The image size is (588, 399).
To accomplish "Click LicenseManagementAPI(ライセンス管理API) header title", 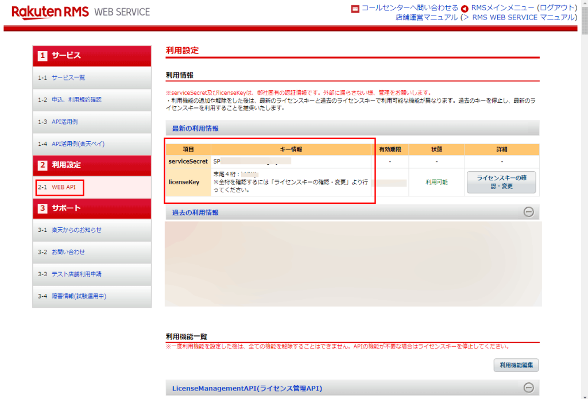I will pos(247,389).
